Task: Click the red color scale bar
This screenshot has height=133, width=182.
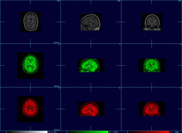Action: [148, 132]
